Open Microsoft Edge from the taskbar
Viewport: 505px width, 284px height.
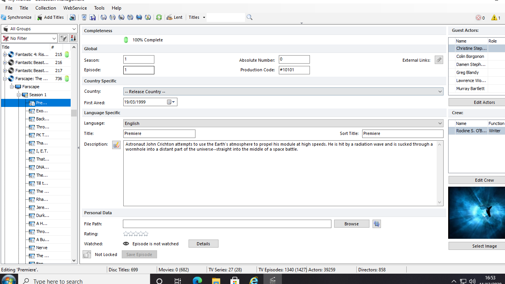pyautogui.click(x=197, y=281)
